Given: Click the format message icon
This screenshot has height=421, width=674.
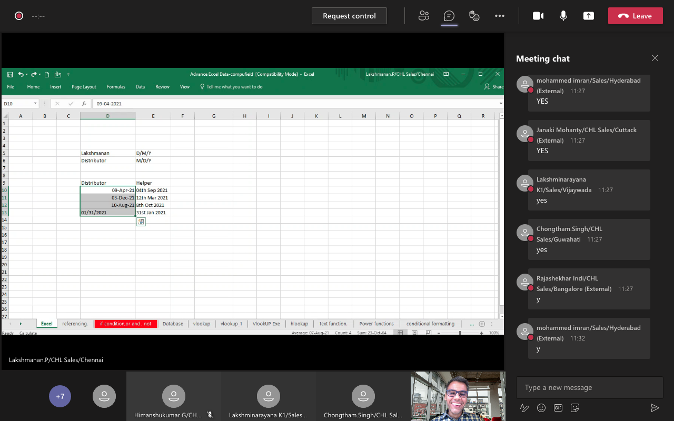Looking at the screenshot, I should point(524,408).
